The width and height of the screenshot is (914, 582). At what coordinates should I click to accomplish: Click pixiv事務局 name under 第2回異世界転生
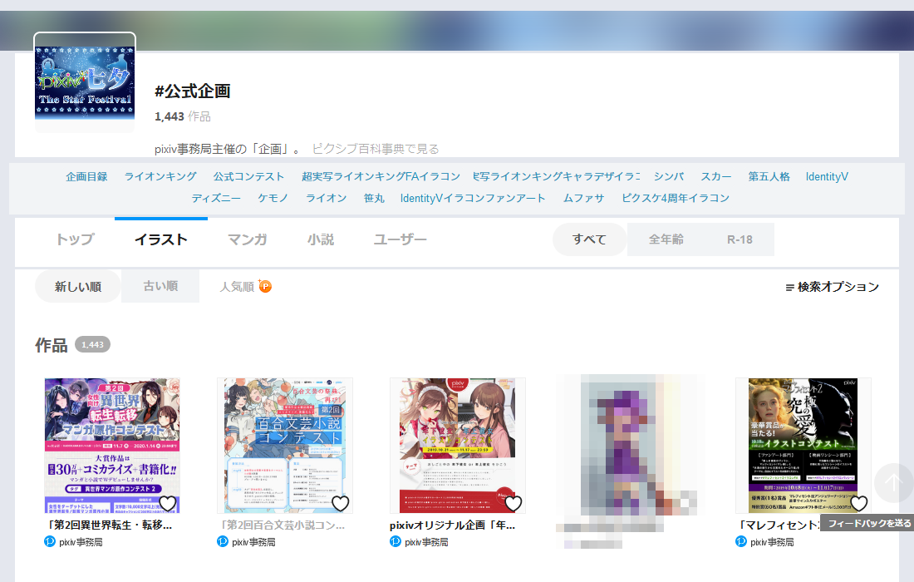[81, 542]
